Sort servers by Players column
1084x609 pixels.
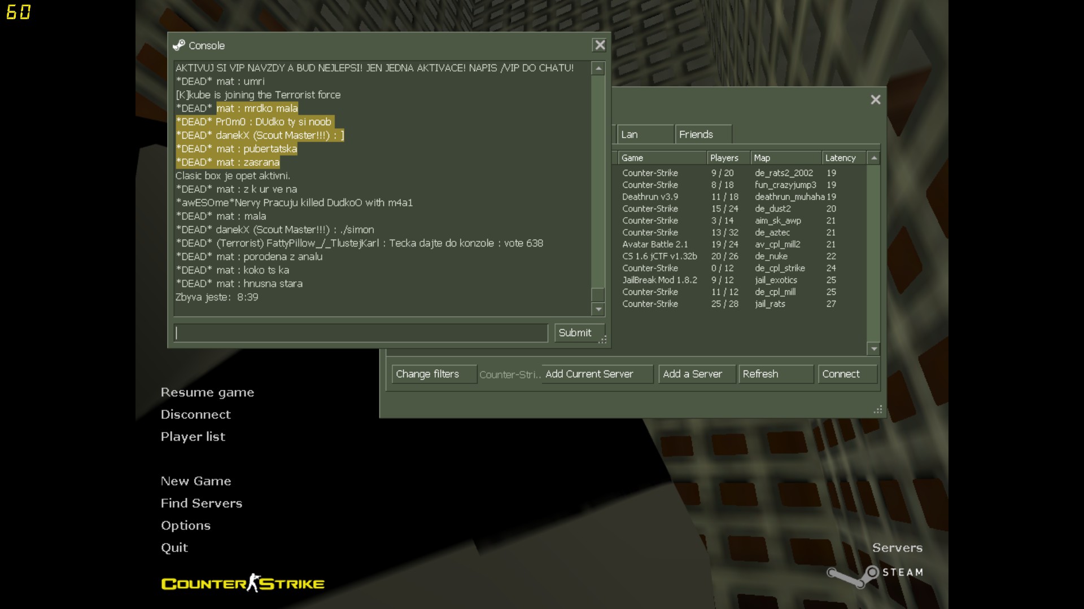pos(728,158)
